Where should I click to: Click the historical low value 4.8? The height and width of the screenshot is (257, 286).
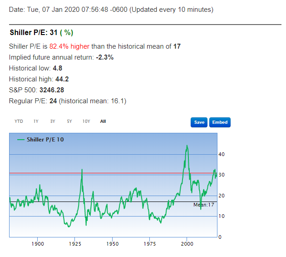58,68
